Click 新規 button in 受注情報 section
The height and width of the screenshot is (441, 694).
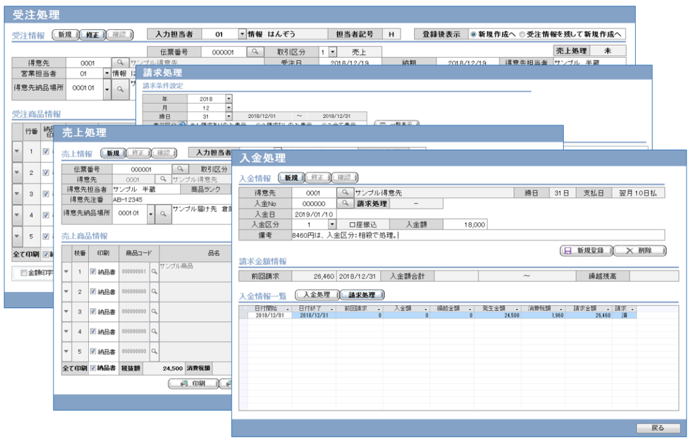(66, 35)
